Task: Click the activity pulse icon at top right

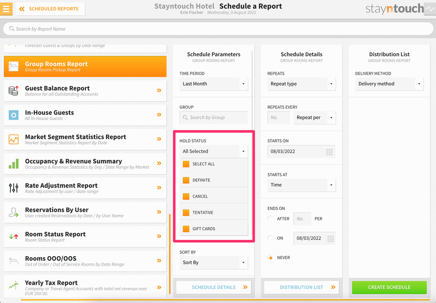Action: click(430, 9)
